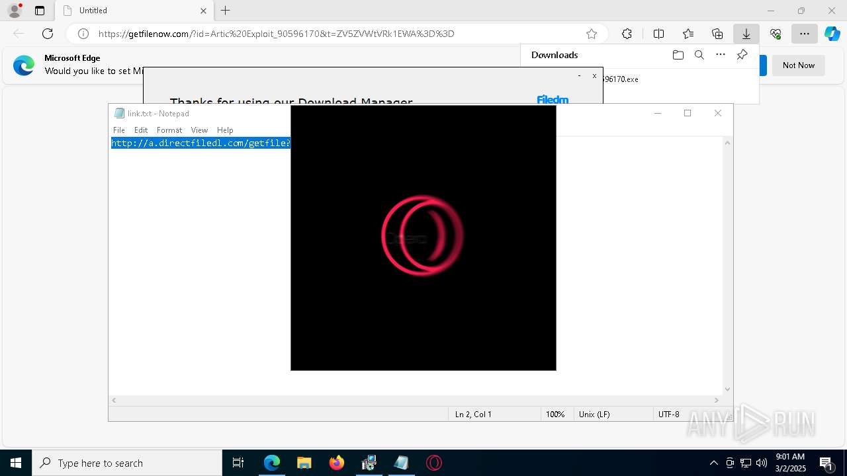The height and width of the screenshot is (476, 847).
Task: Open the installer app taskbar icon
Action: 369,463
